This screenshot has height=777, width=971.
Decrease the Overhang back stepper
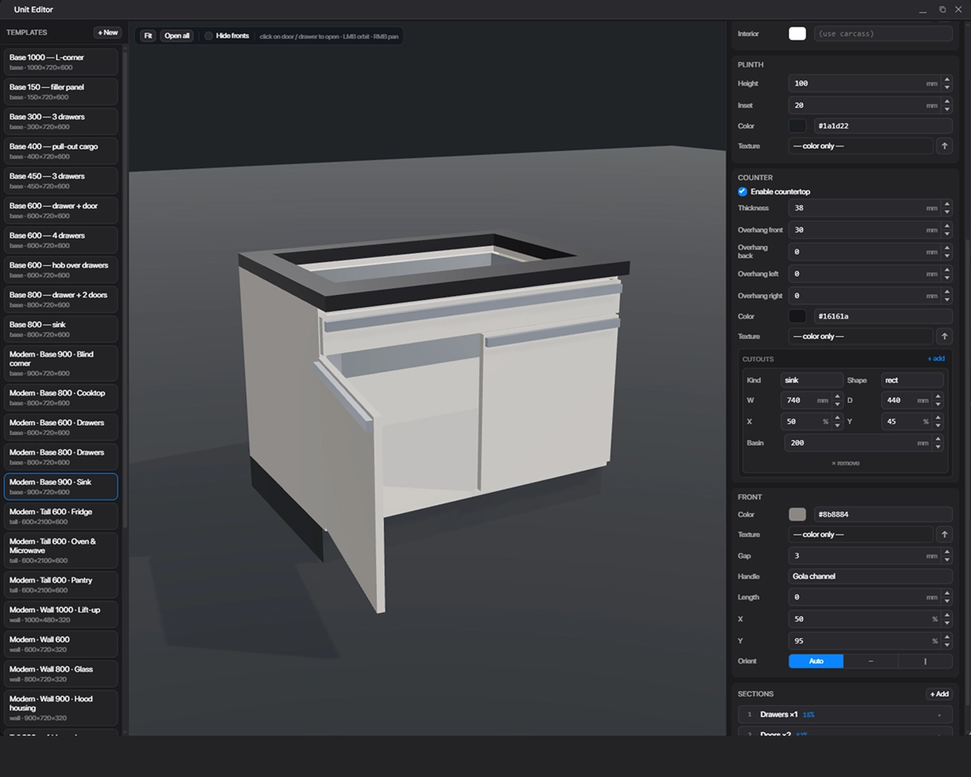pos(948,255)
